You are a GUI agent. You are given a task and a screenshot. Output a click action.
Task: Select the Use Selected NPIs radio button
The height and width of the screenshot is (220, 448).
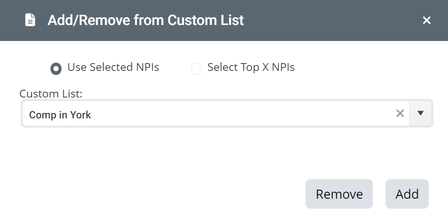pos(56,69)
